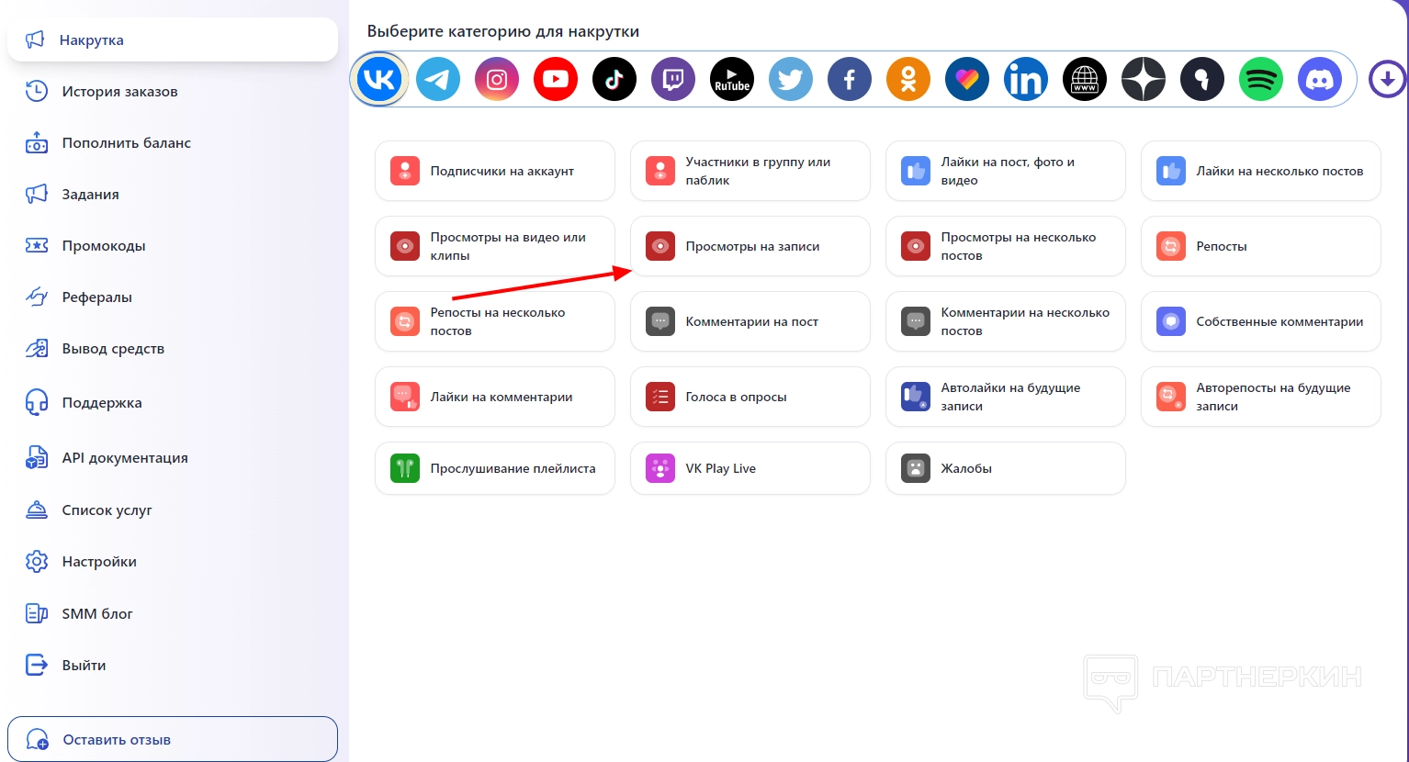Choose Авторепосты на будущие записи

(1261, 397)
